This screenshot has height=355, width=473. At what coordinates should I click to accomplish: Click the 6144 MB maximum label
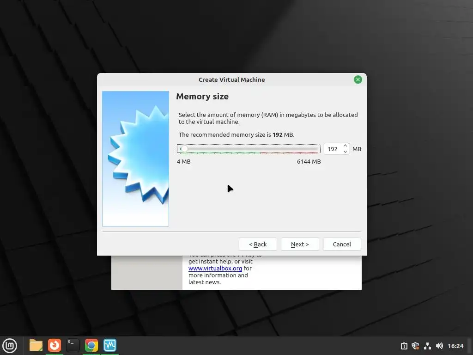click(309, 161)
